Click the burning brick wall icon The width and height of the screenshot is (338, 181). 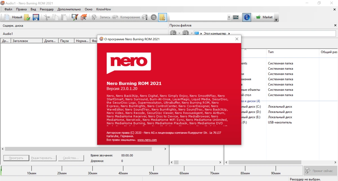[83, 17]
